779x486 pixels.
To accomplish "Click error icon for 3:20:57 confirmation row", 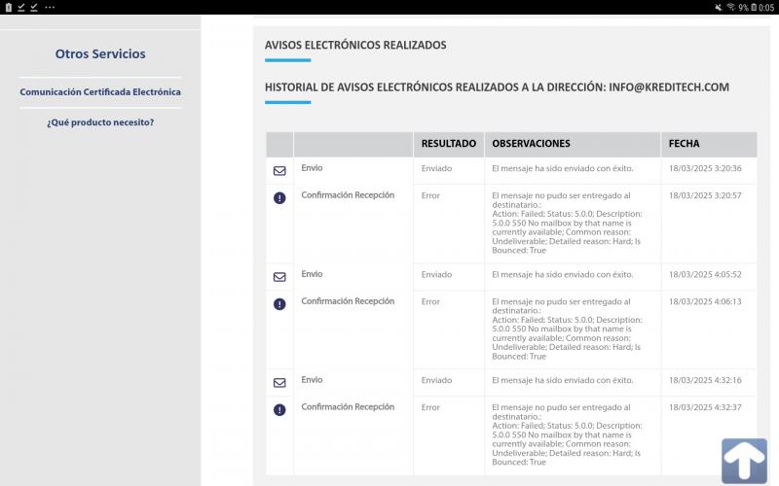I will click(x=279, y=198).
